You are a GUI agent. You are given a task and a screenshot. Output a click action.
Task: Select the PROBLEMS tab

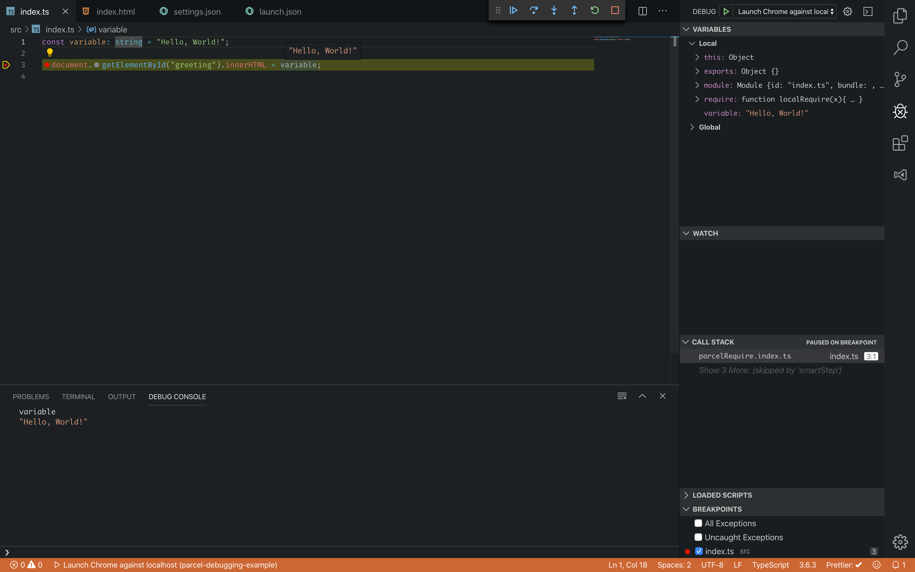(x=31, y=396)
